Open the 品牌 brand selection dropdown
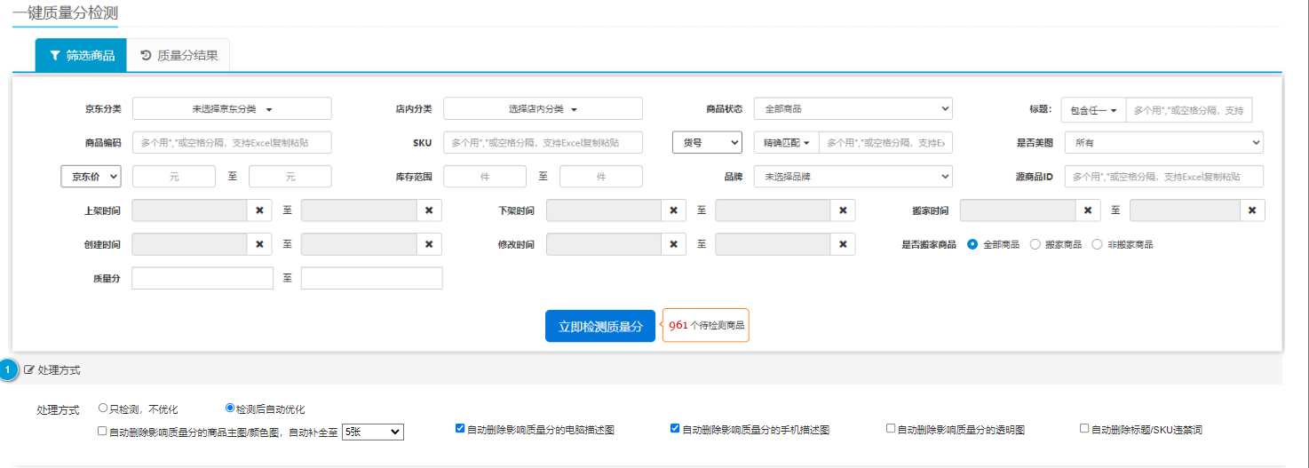 pos(853,177)
